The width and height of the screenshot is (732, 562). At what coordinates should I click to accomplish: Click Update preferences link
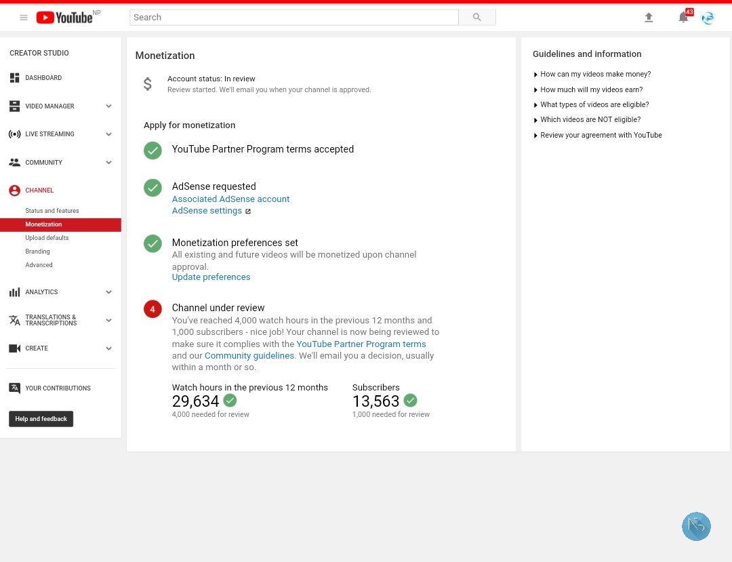(x=211, y=277)
